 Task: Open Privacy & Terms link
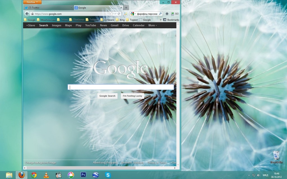pos(157,162)
